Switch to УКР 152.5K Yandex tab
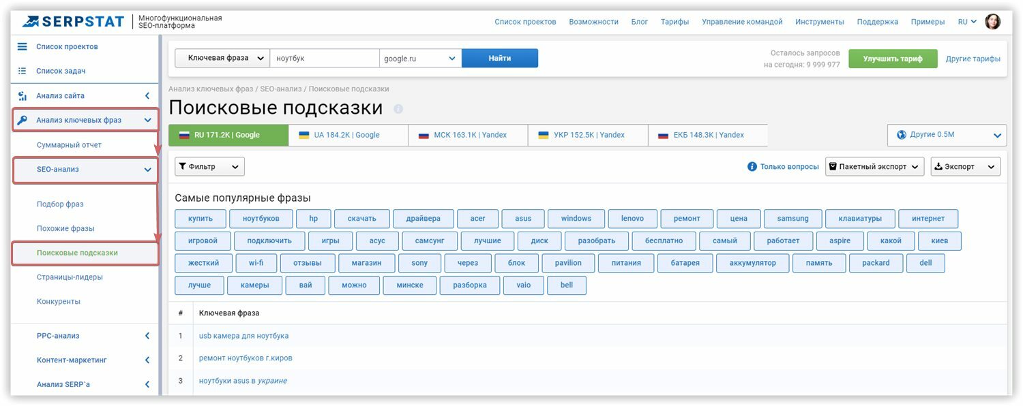This screenshot has height=406, width=1023. coord(588,135)
